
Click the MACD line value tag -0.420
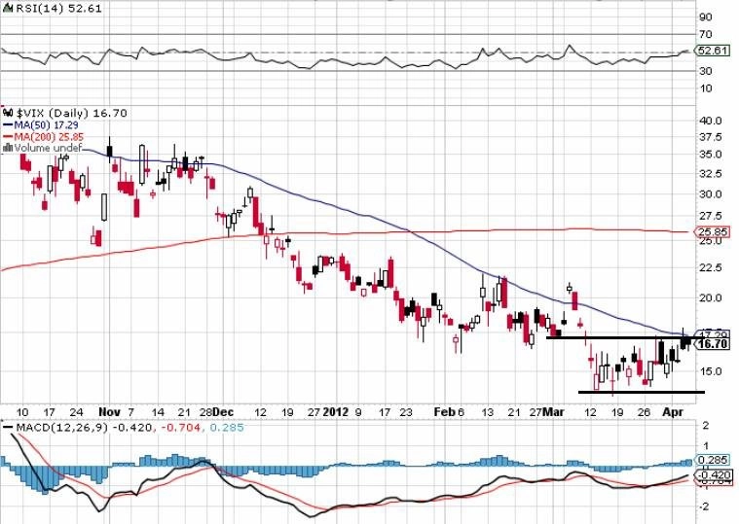714,474
